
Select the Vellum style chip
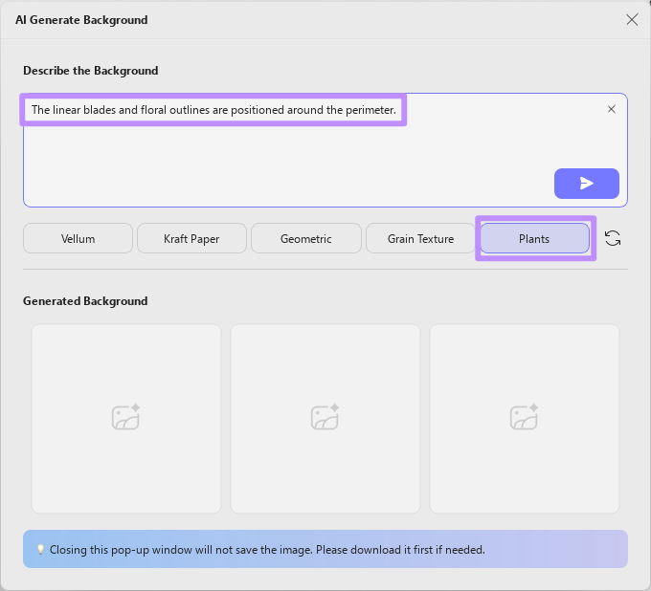click(79, 238)
